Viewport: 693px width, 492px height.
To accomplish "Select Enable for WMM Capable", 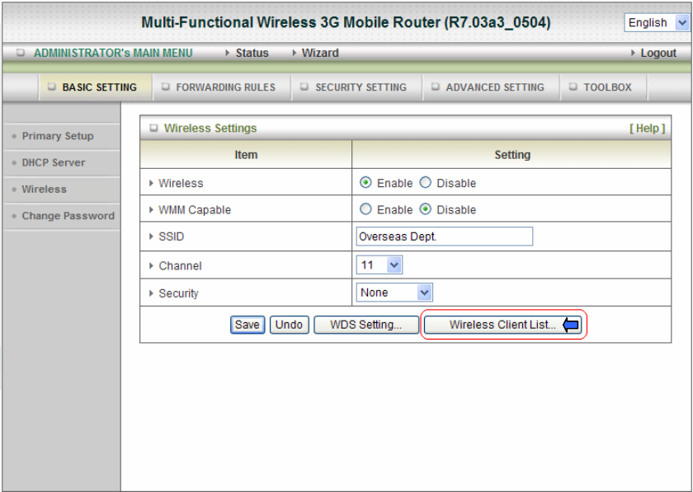I will click(x=365, y=209).
